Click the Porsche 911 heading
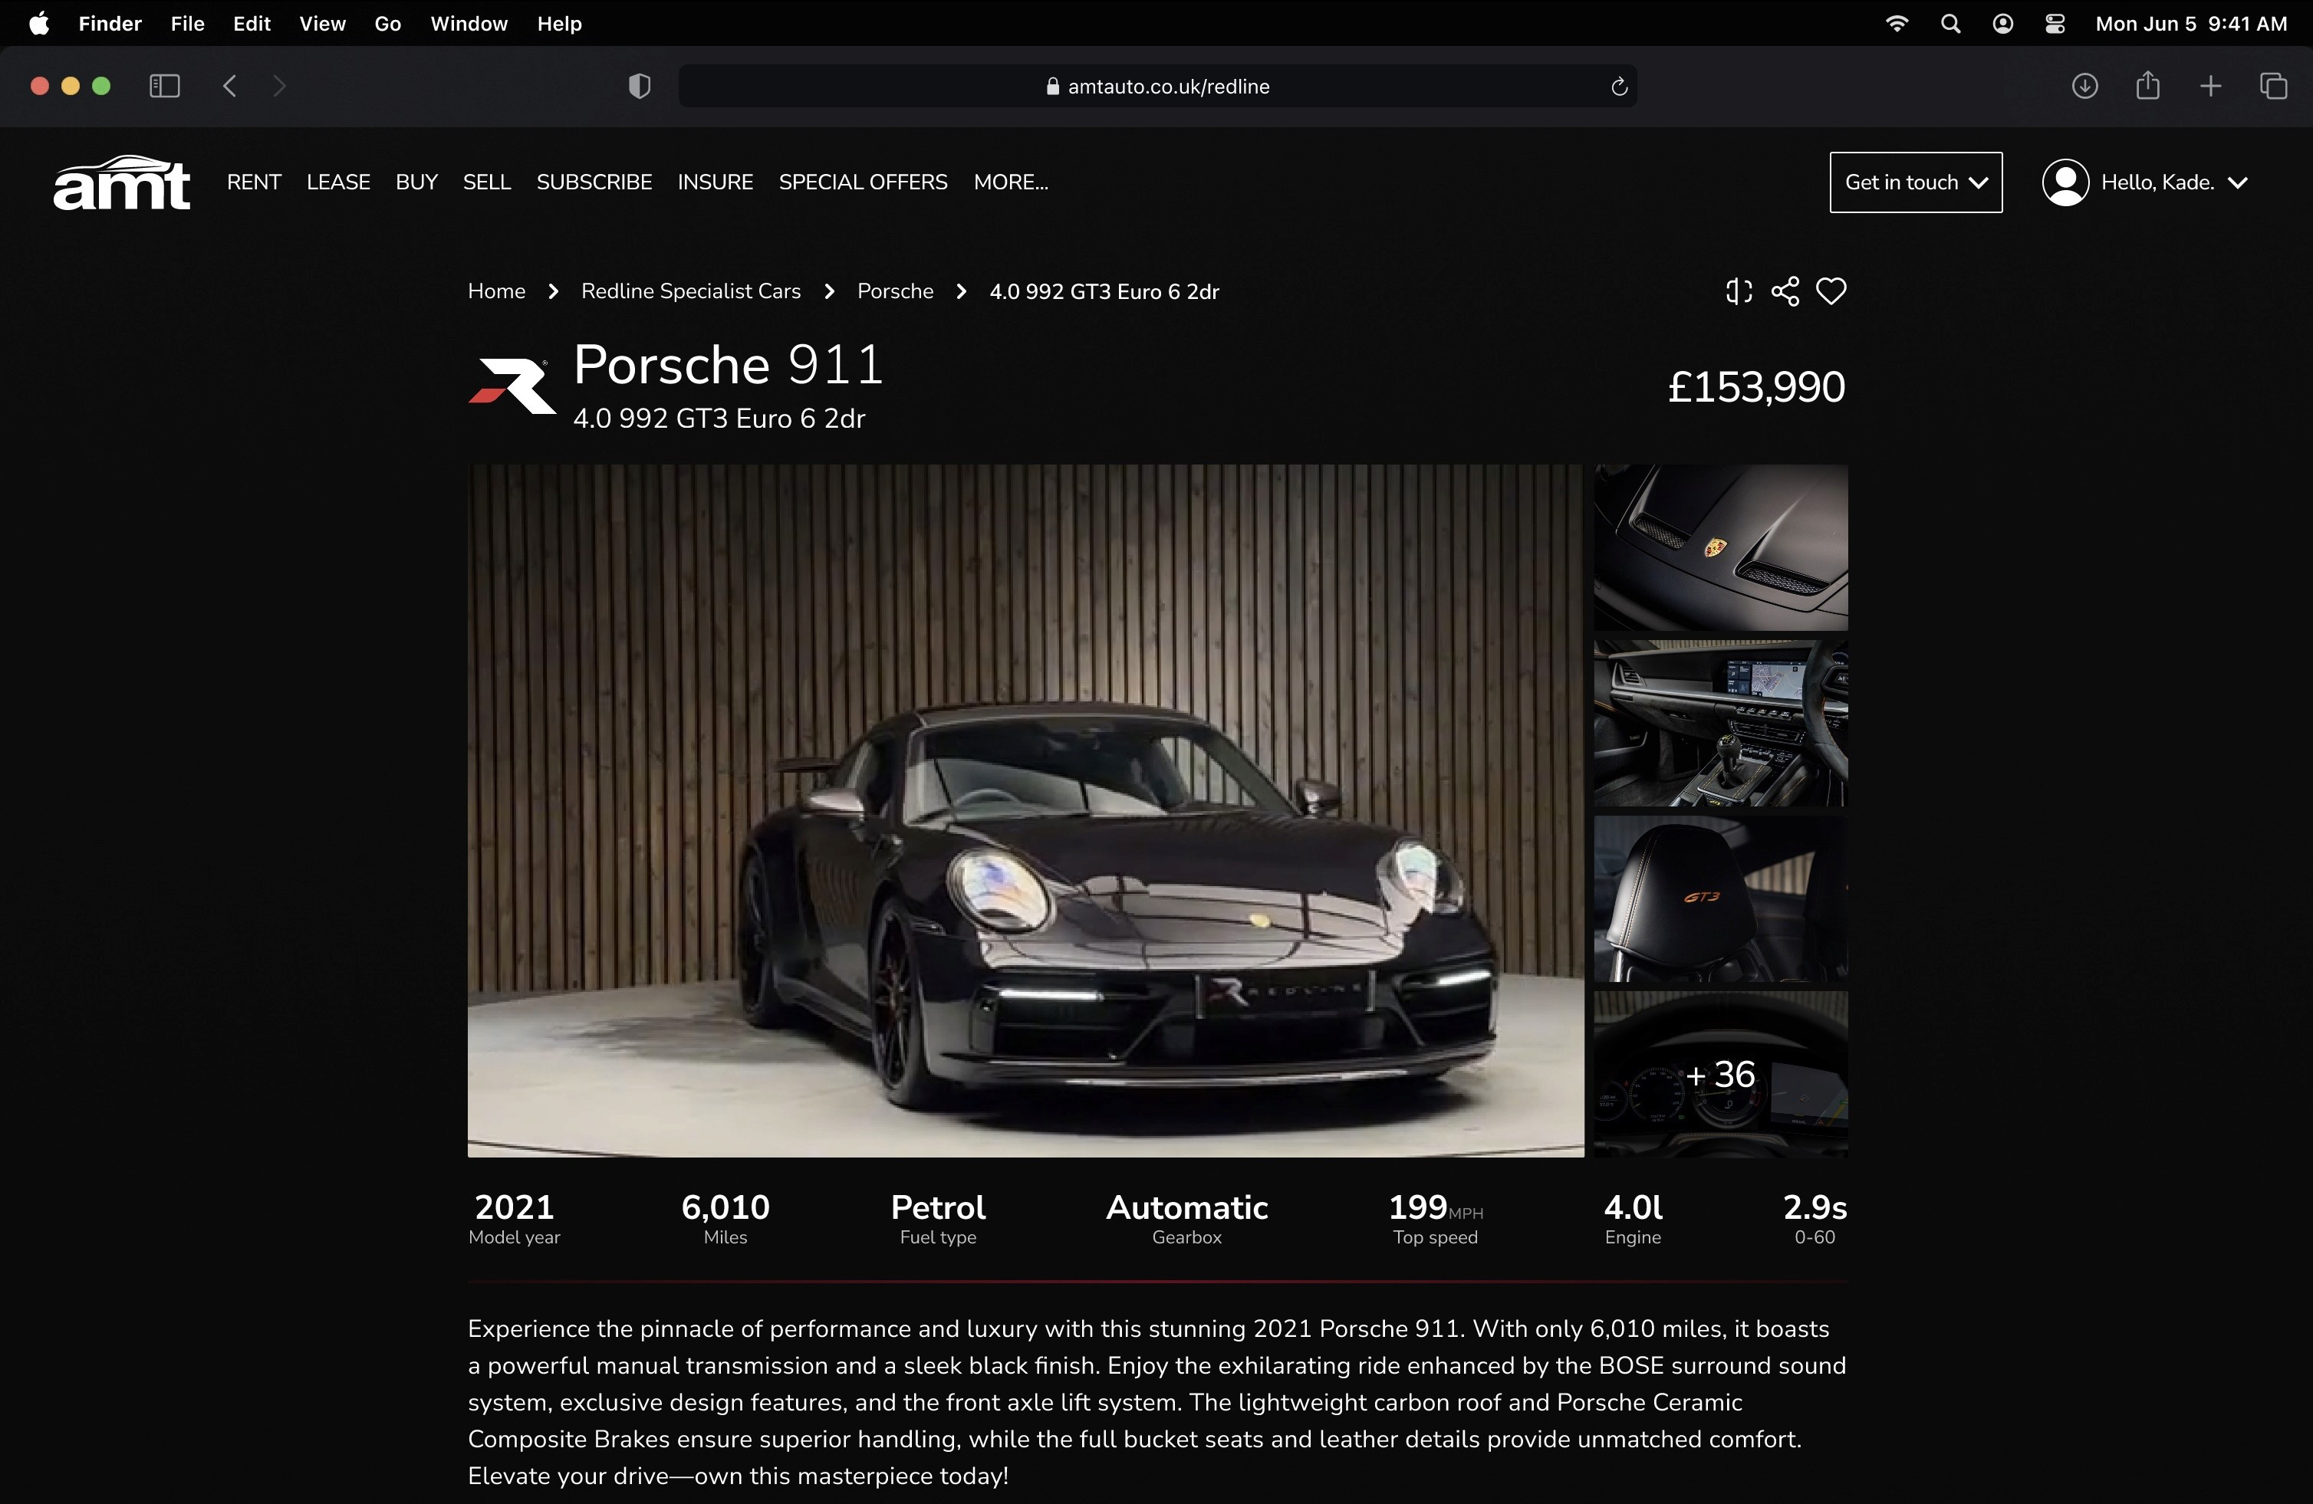The image size is (2313, 1504). point(729,366)
